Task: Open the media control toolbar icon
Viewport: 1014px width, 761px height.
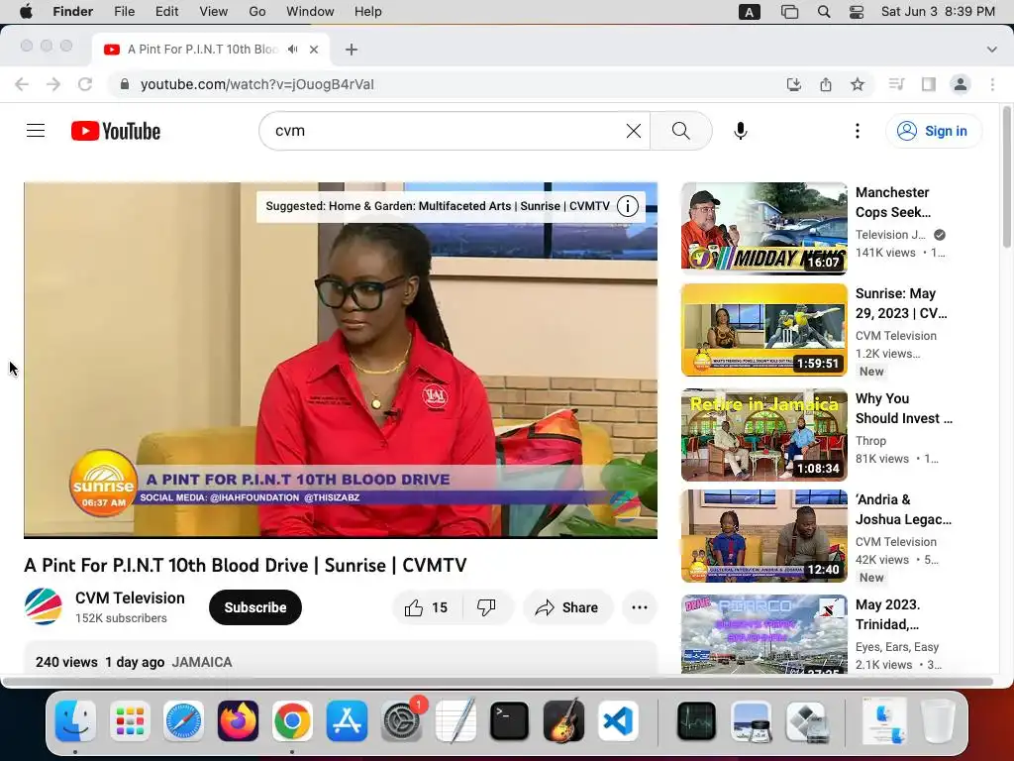Action: [896, 84]
